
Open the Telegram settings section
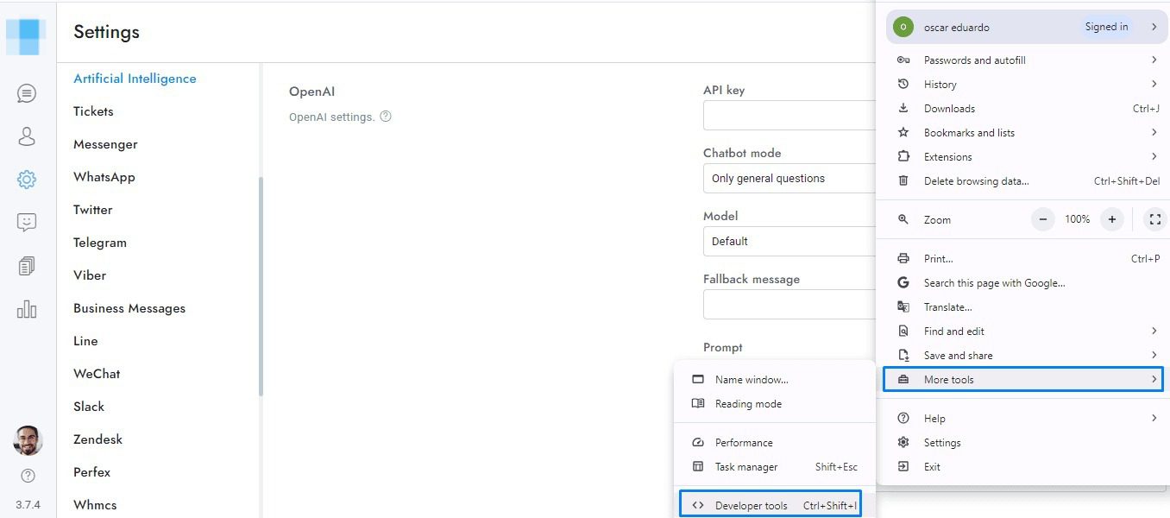pyautogui.click(x=100, y=243)
